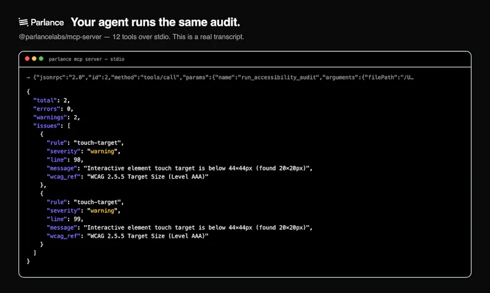Click the '@parlancelabs/mcp-server' subtitle text
The width and height of the screenshot is (490, 293).
tap(60, 37)
